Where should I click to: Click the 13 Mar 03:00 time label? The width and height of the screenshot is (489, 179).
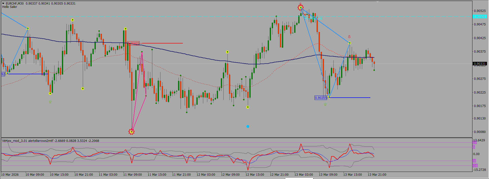pyautogui.click(x=304, y=175)
